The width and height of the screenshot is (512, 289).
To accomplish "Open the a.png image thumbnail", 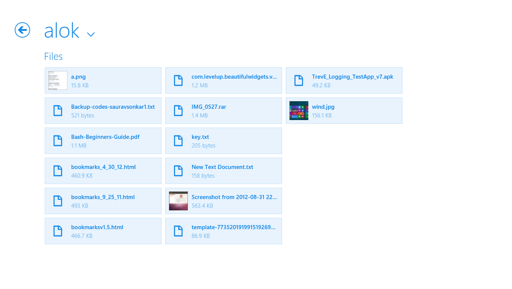I will pos(58,81).
